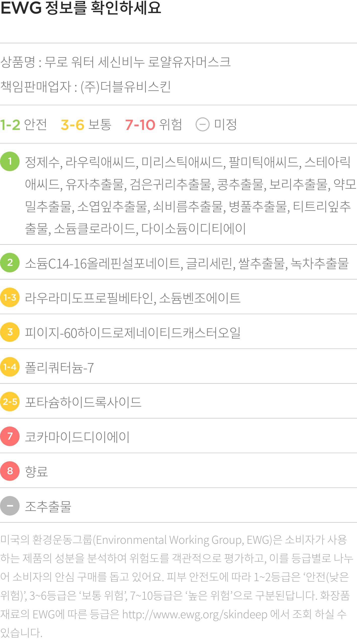The width and height of the screenshot is (357, 641).
Task: Click the red grade 7 badge
Action: click(x=10, y=436)
